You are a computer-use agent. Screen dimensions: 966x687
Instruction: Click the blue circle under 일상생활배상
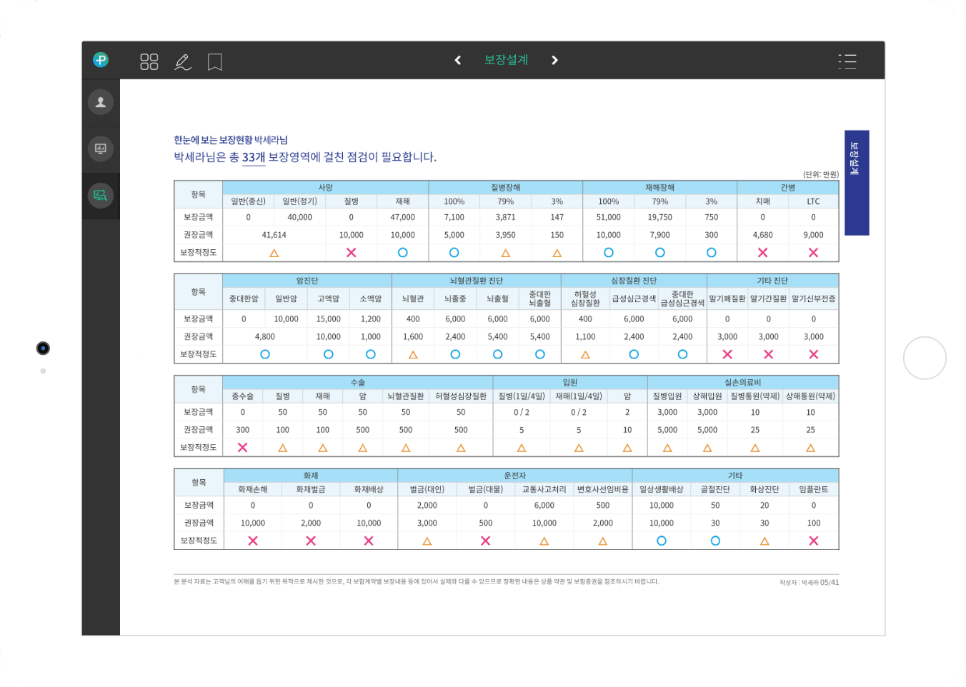[x=662, y=541]
